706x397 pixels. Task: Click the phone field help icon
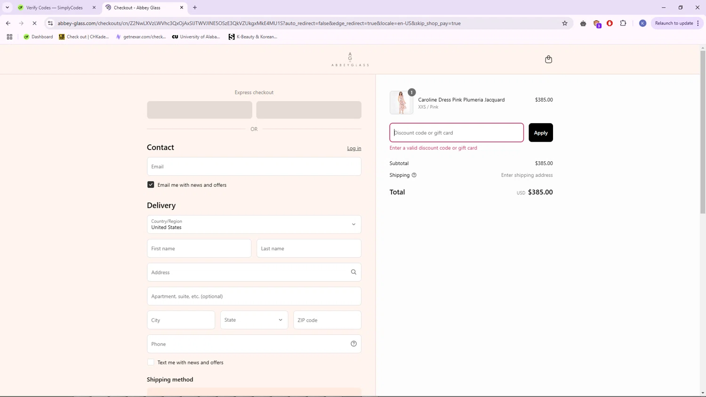tap(353, 344)
